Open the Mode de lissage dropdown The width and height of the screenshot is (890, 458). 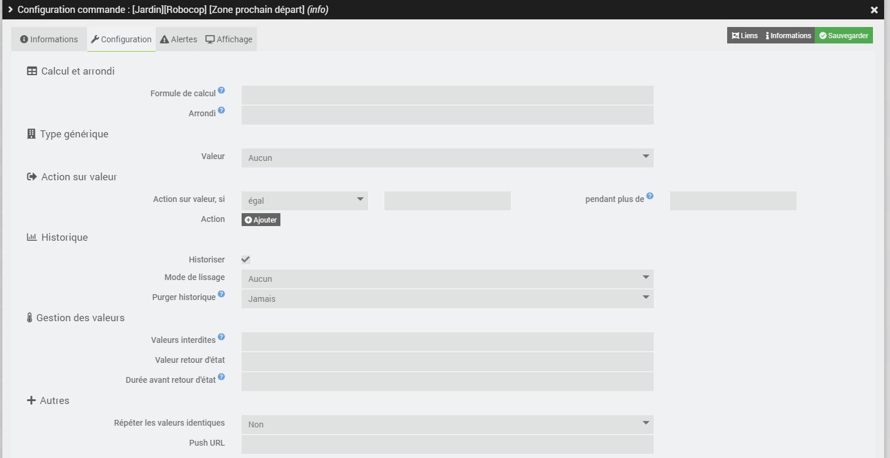click(447, 279)
